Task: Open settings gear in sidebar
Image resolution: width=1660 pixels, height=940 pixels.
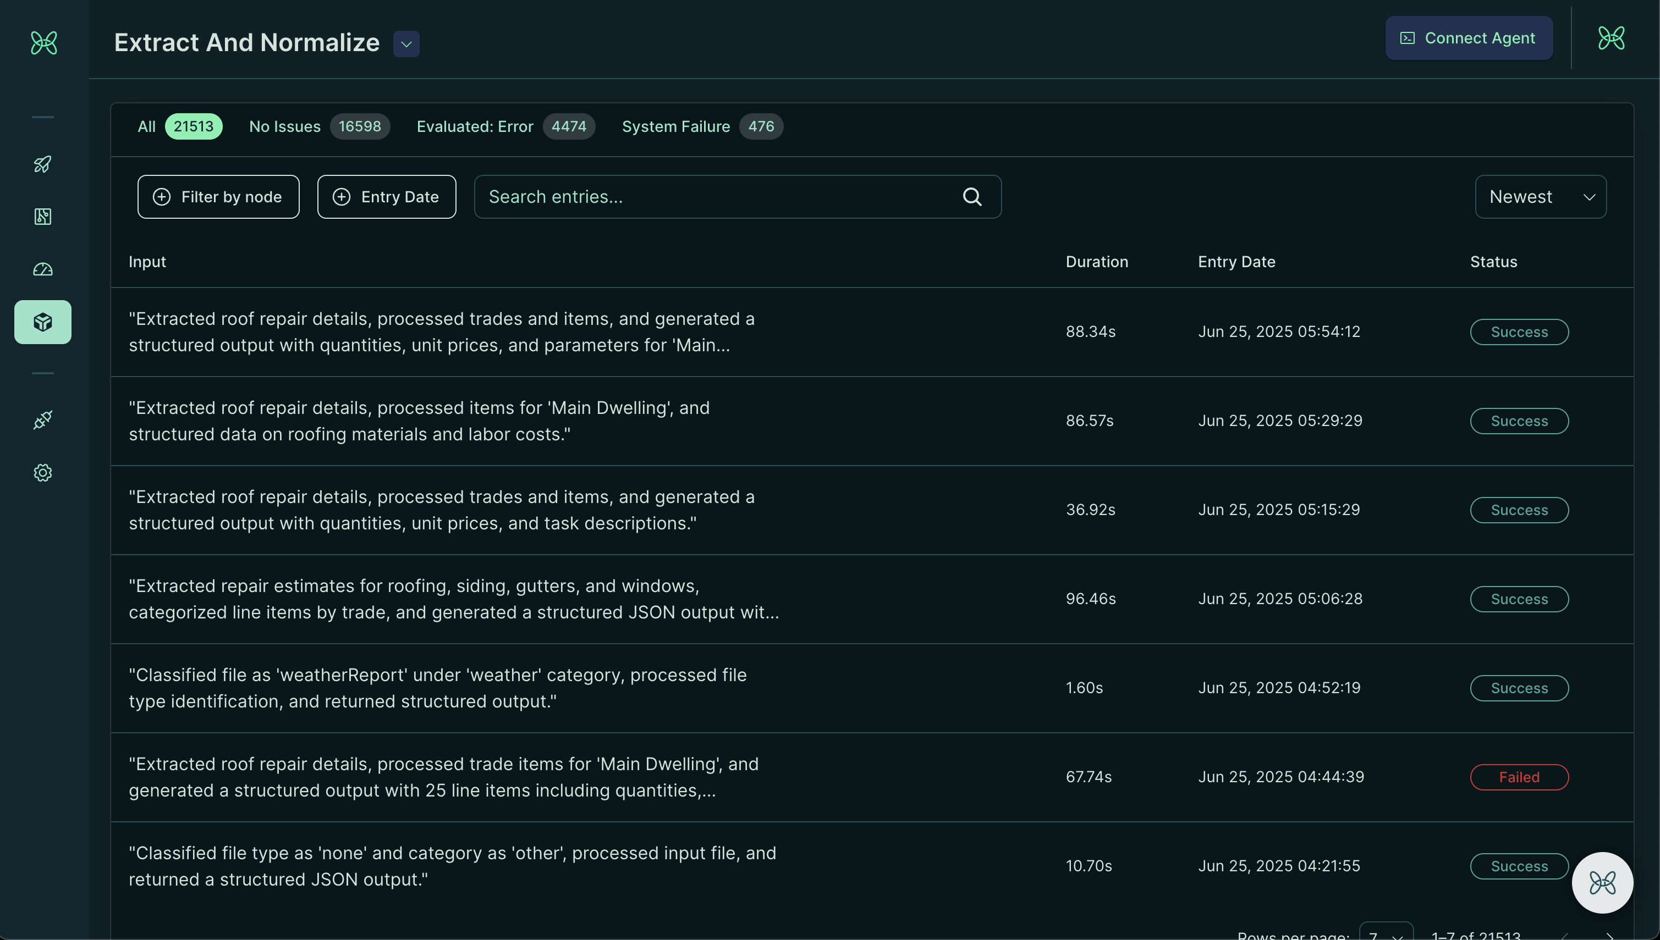Action: pos(43,473)
